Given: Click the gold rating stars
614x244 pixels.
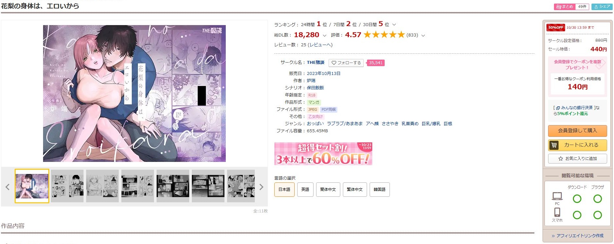Looking at the screenshot, I should click(384, 35).
